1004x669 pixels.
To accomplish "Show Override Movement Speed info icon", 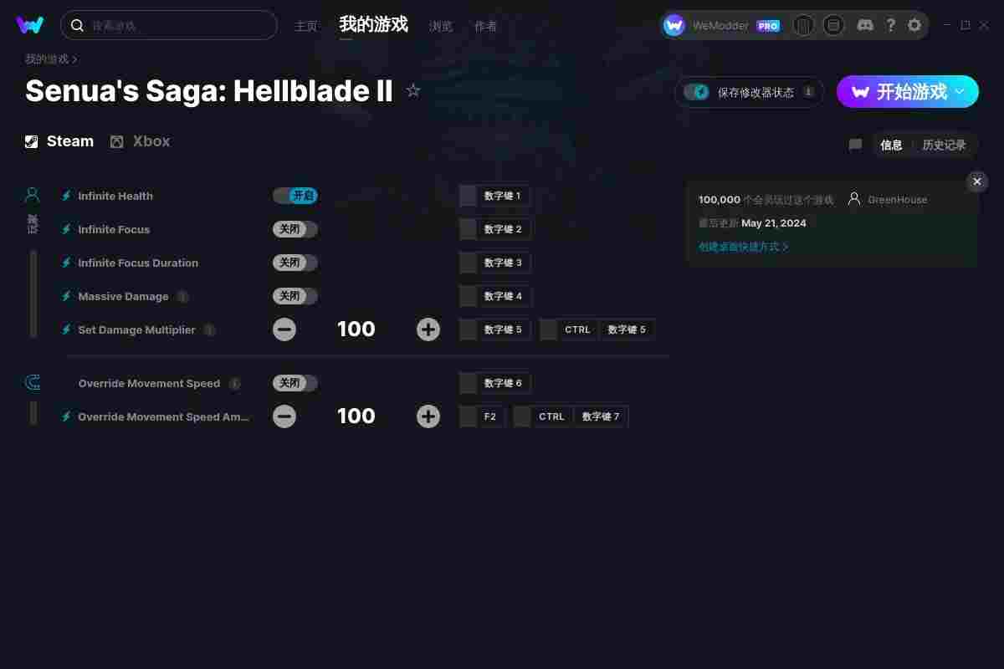I will click(234, 383).
